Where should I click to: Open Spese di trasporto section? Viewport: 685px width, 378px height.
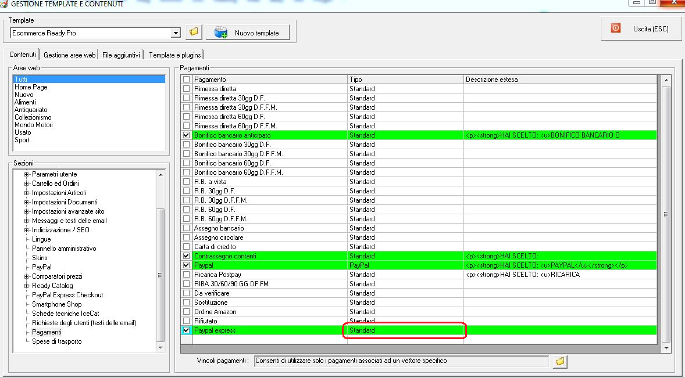(56, 341)
